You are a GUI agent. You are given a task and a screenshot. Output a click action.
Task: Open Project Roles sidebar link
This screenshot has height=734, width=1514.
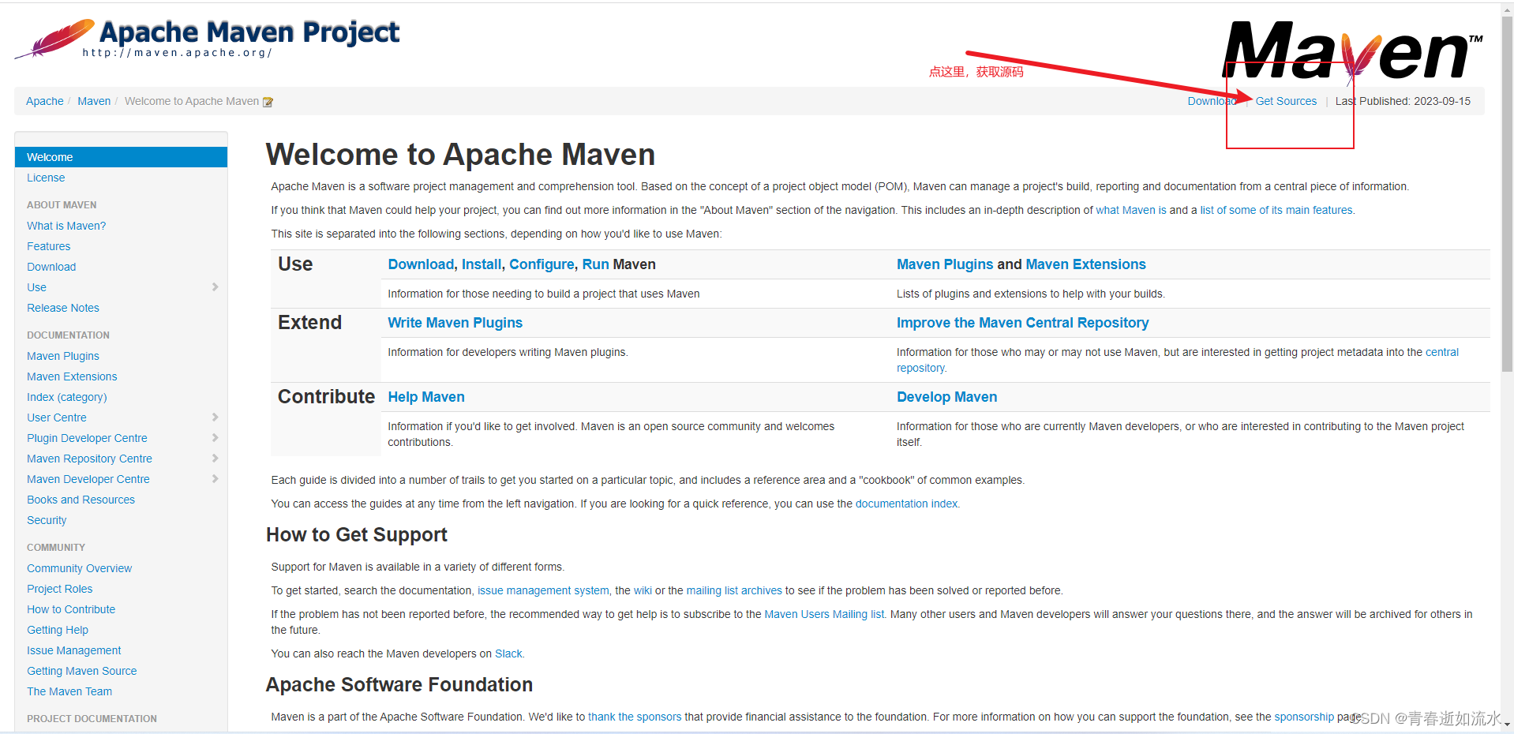click(x=60, y=589)
